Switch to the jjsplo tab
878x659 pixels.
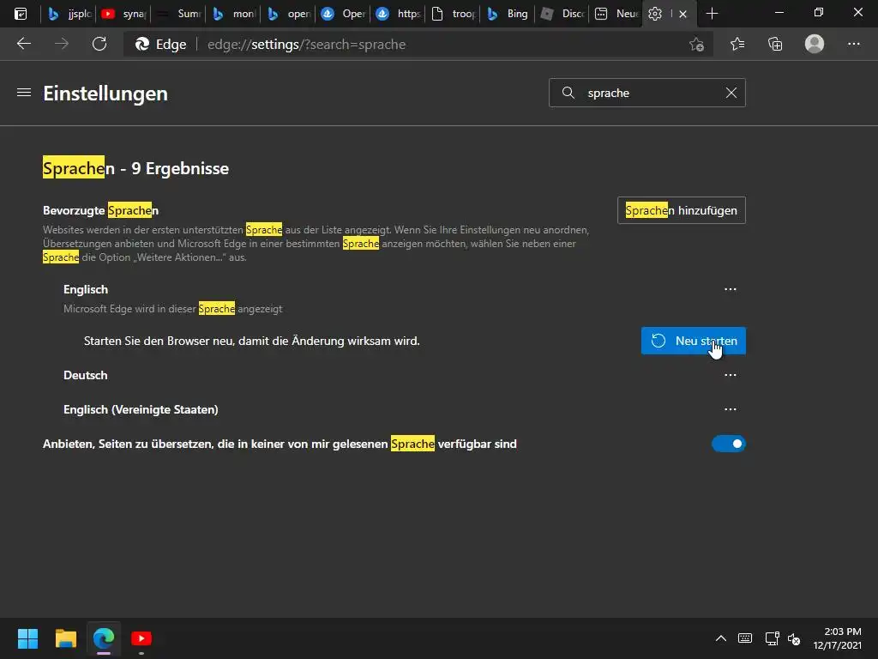click(x=69, y=14)
